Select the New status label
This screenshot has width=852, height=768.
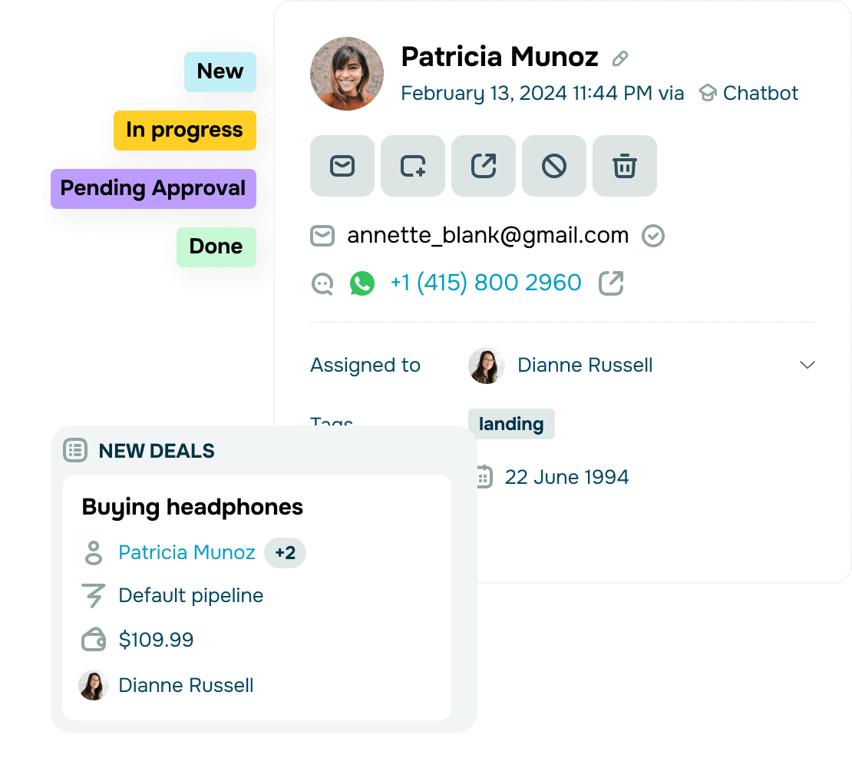(x=220, y=71)
